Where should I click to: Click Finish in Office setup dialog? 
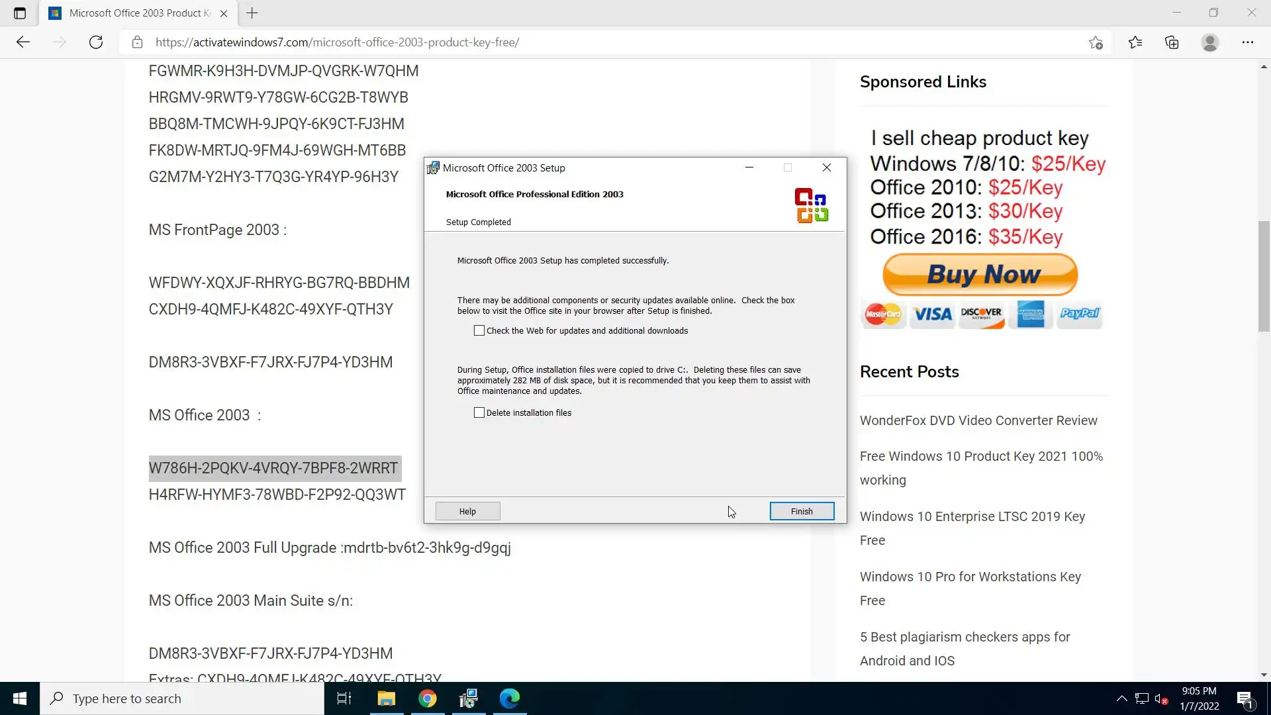point(801,511)
